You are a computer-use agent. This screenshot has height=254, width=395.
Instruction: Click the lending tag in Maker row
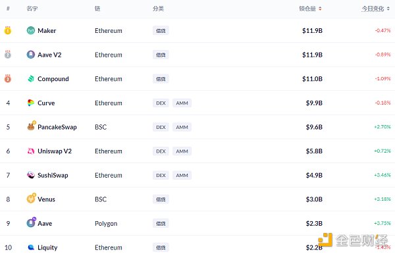161,31
